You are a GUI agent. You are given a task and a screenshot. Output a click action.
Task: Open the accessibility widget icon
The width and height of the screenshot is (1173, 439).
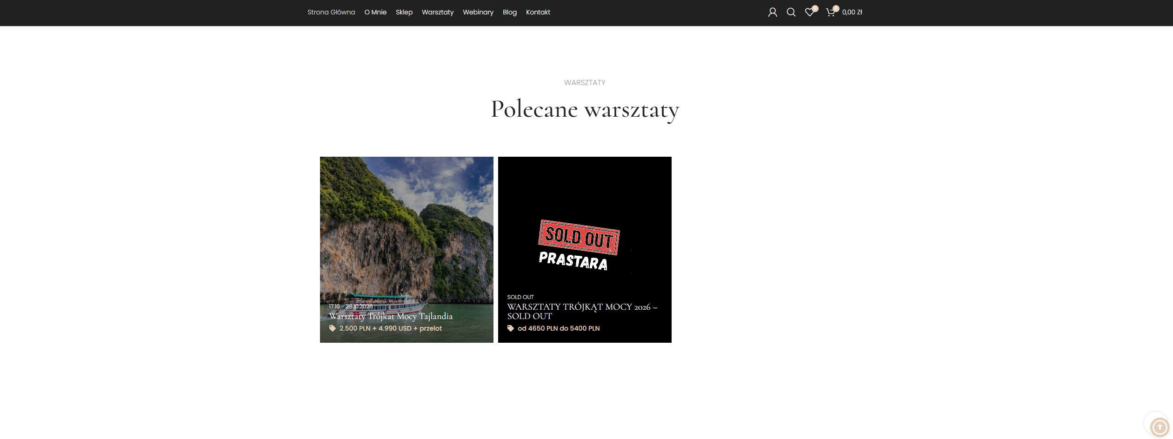tap(1159, 426)
